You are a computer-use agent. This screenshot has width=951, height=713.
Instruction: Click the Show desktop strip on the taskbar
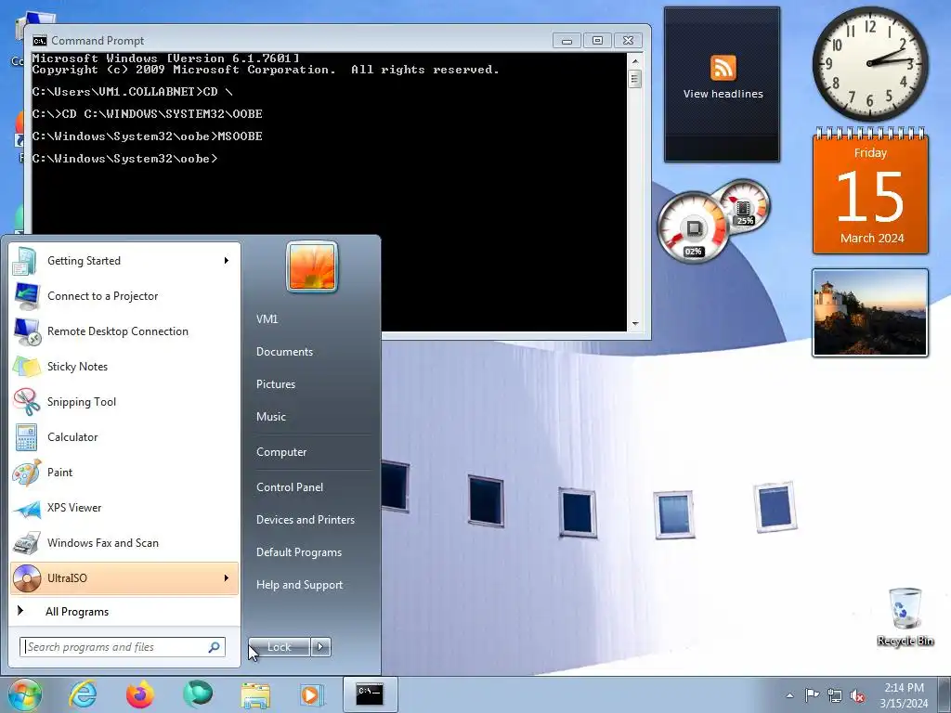click(944, 694)
